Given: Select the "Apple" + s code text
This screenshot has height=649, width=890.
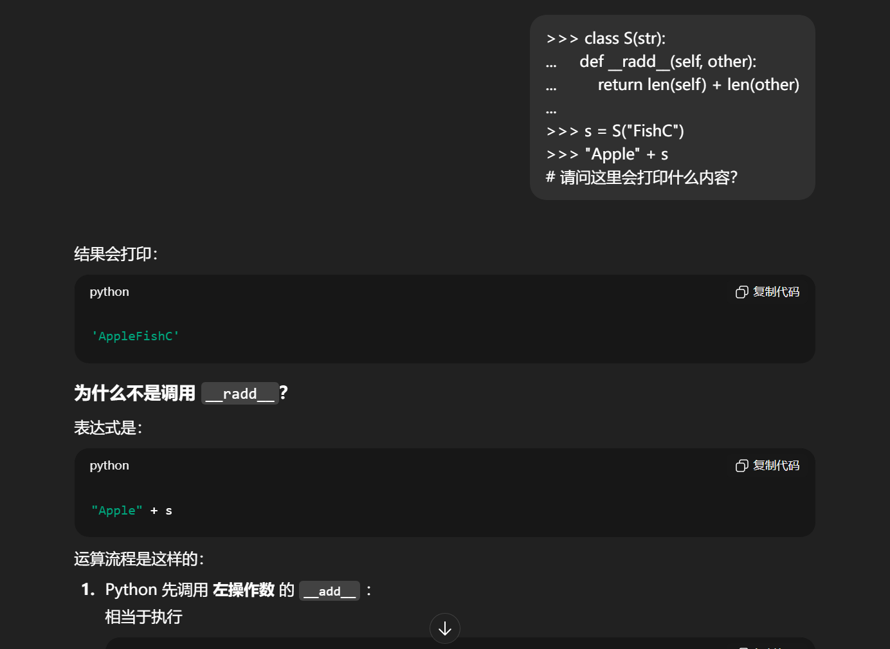Looking at the screenshot, I should point(131,510).
